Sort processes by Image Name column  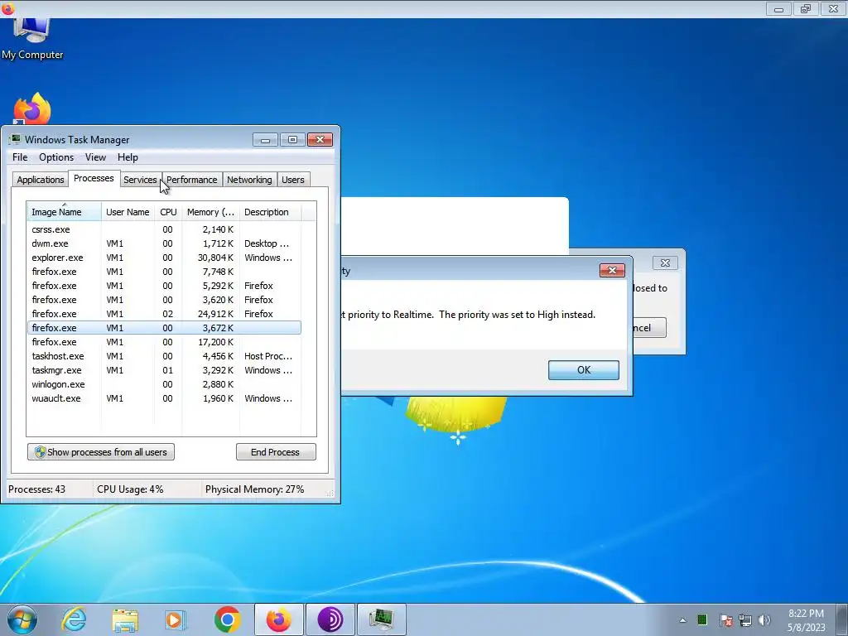coord(64,212)
